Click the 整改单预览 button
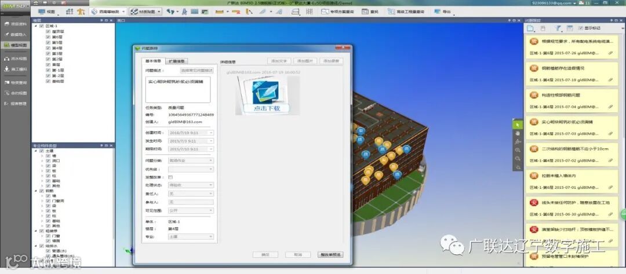Screen dimensions: 626x274 coord(330,254)
